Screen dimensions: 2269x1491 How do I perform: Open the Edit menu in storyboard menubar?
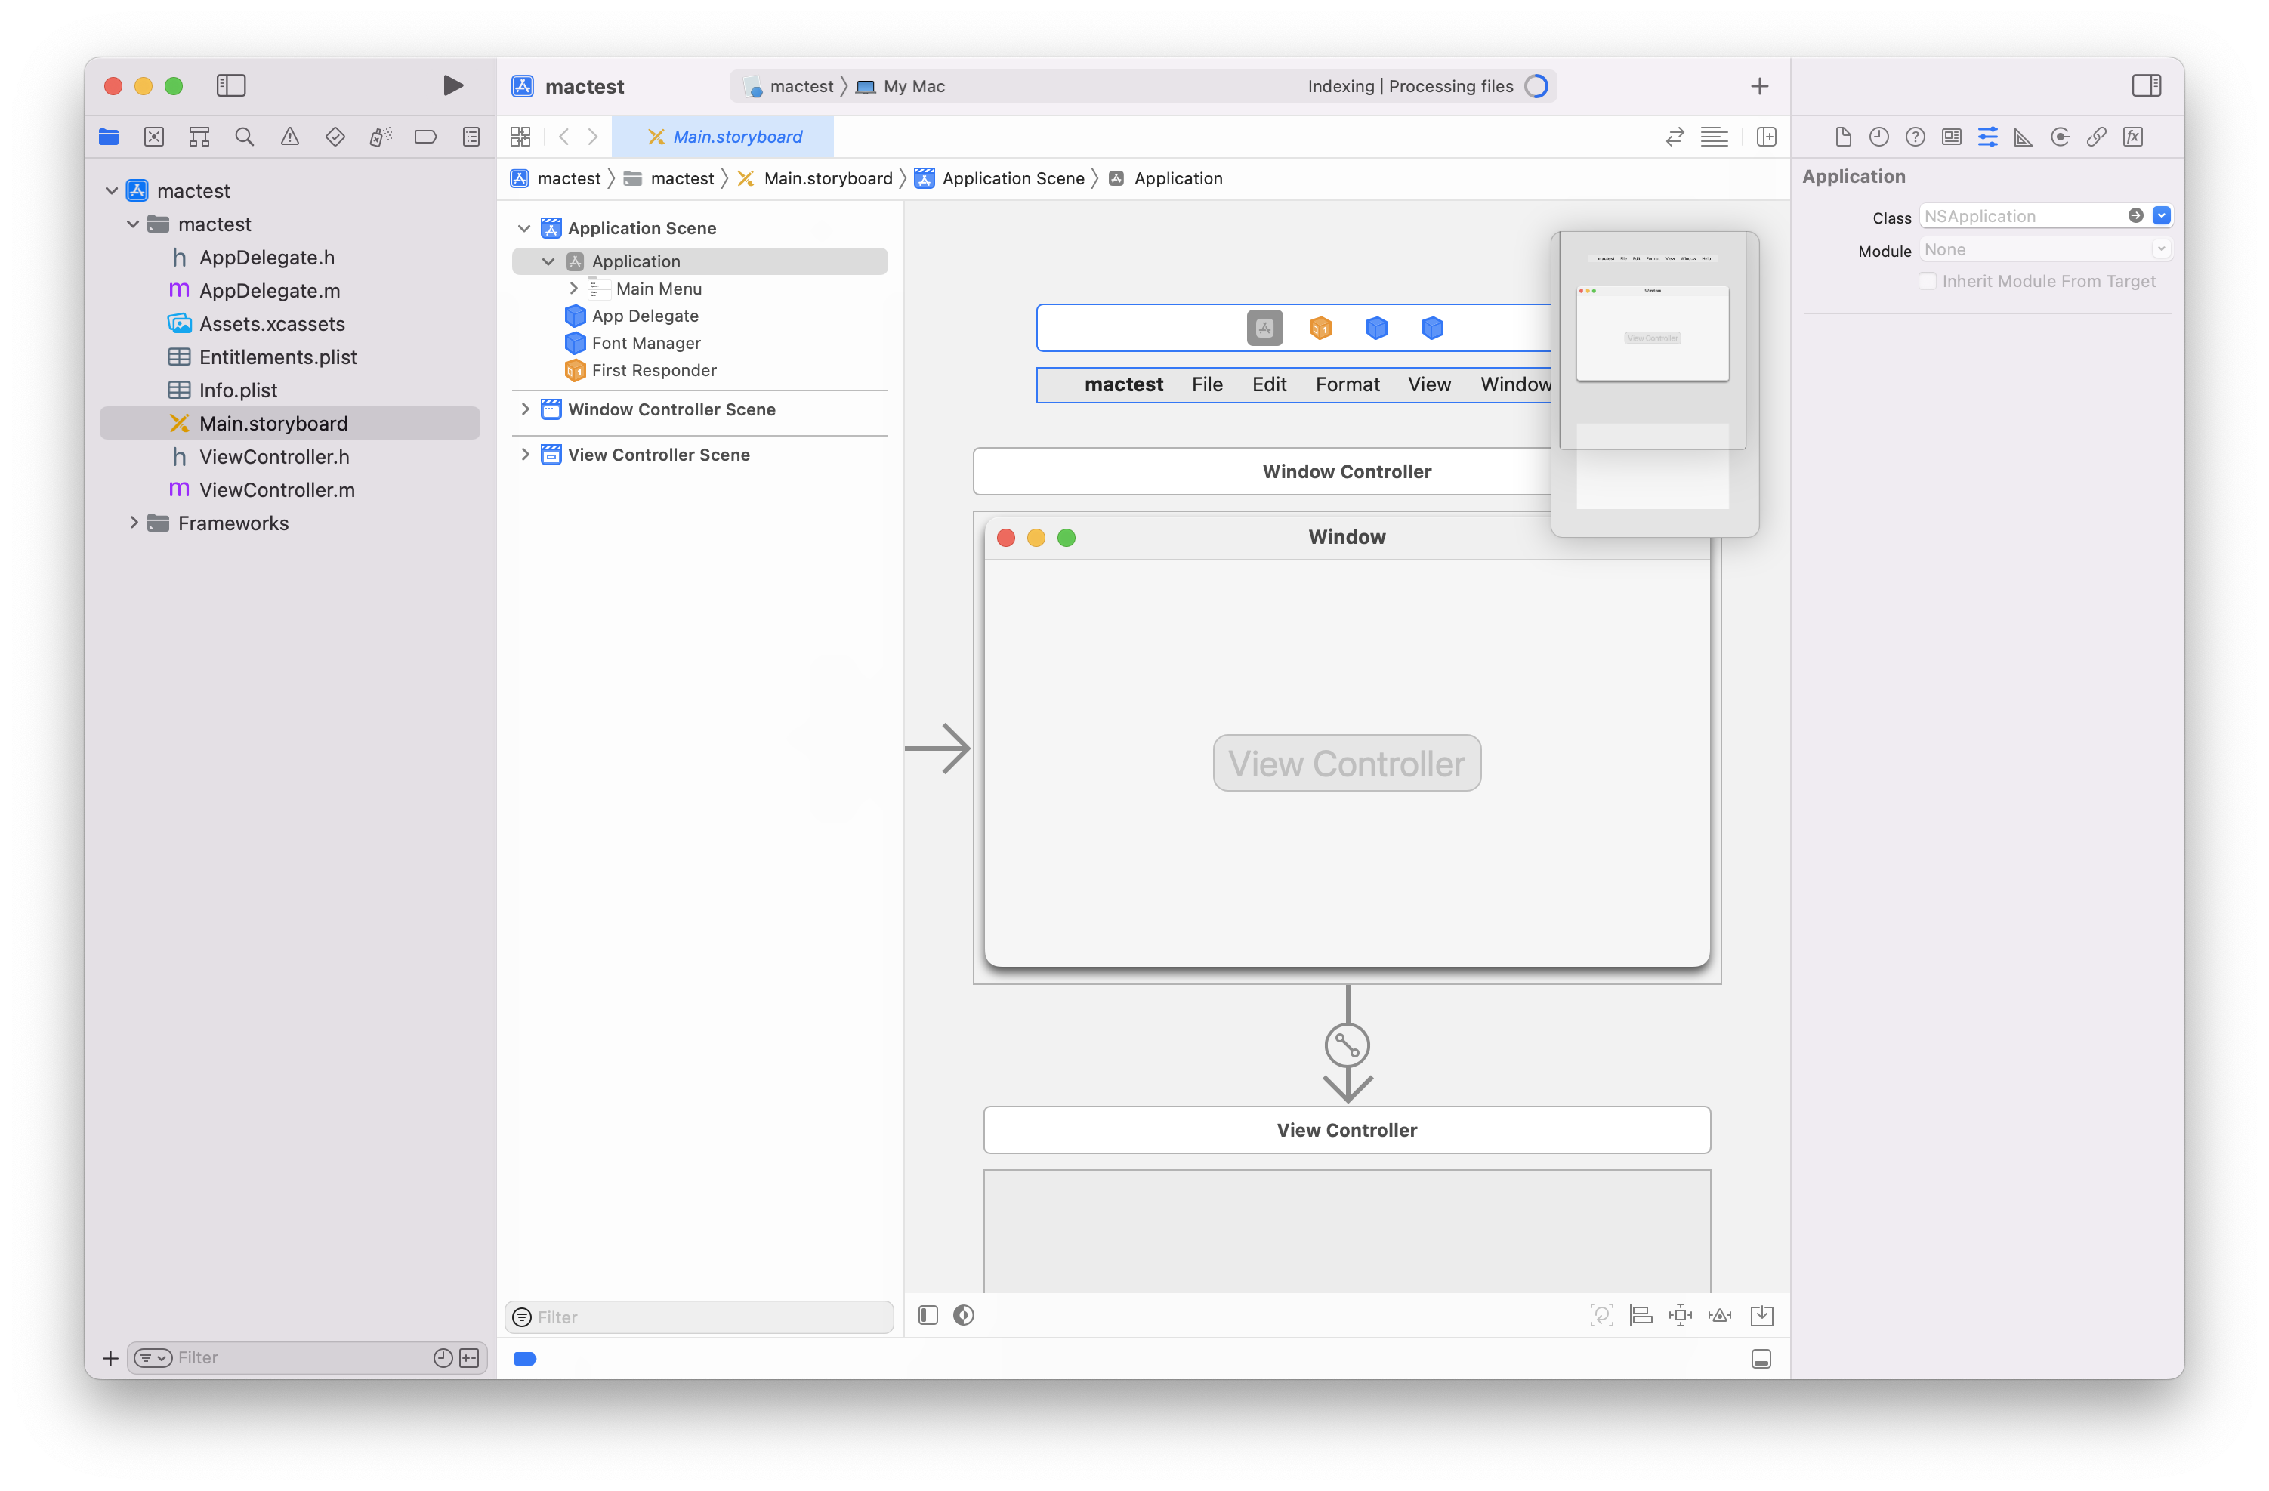tap(1269, 384)
